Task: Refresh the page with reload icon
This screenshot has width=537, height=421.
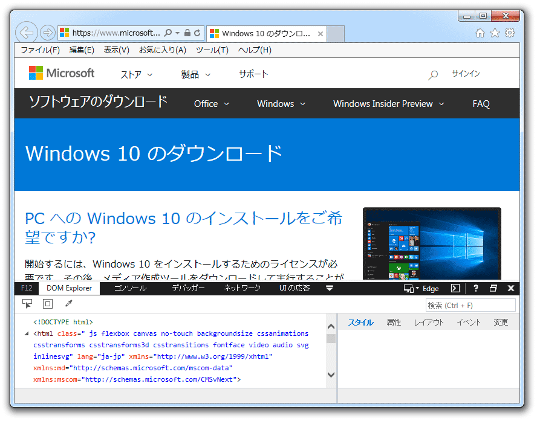Action: coord(197,33)
